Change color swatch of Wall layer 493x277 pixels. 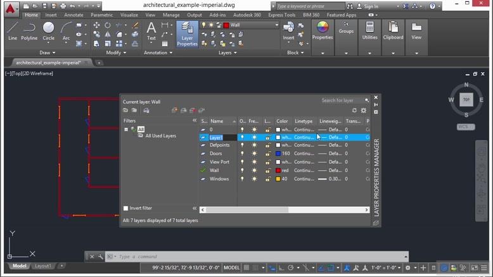[278, 170]
